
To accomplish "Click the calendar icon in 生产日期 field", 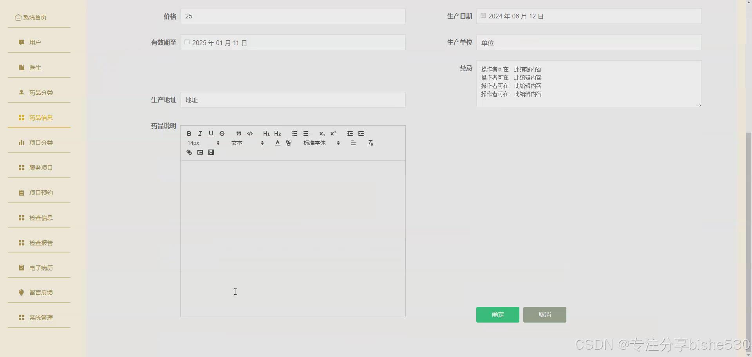I will (483, 16).
